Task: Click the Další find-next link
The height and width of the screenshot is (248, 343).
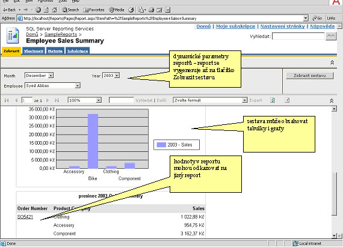Action: (161, 100)
